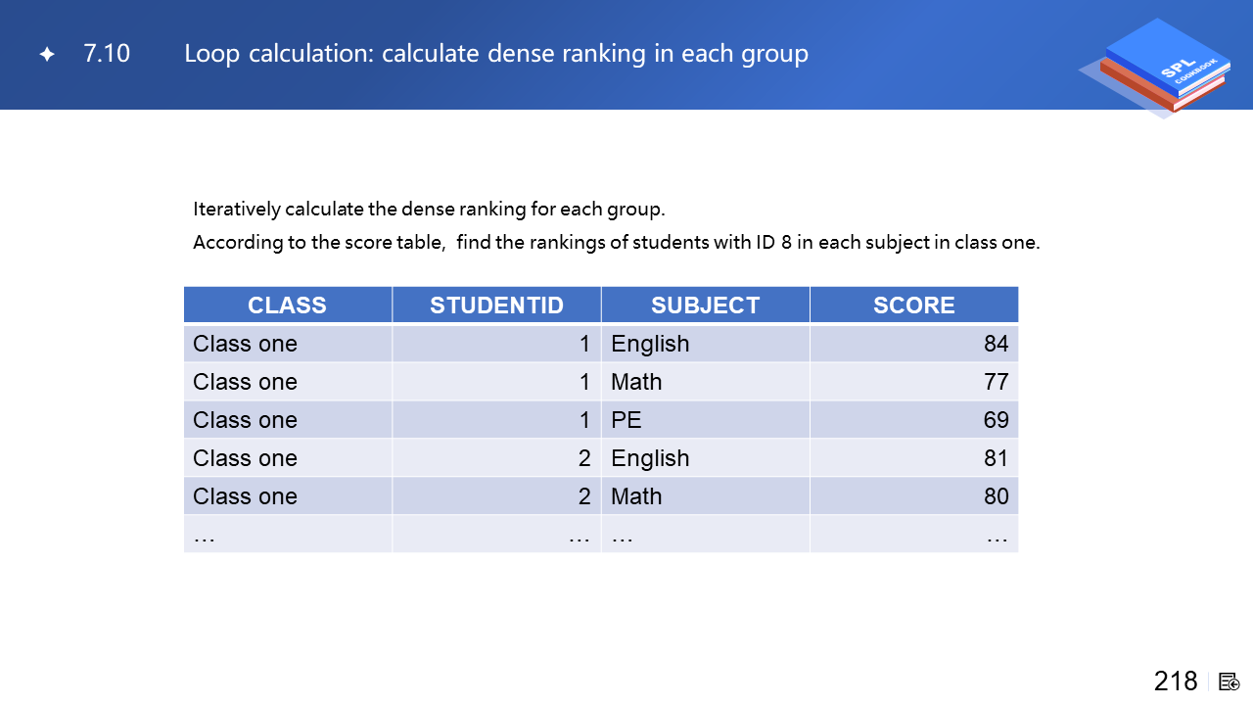Select the slide page number 218
Viewport: 1253px width, 705px height.
tap(1175, 681)
